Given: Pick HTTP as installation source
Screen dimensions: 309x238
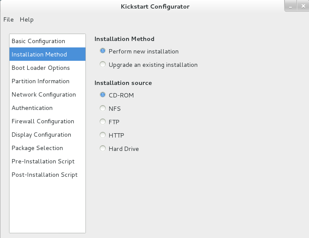Looking at the screenshot, I should 103,135.
